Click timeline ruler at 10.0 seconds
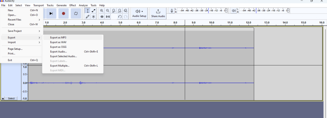Image resolution: width=327 pixels, height=118 pixels. 211,22
